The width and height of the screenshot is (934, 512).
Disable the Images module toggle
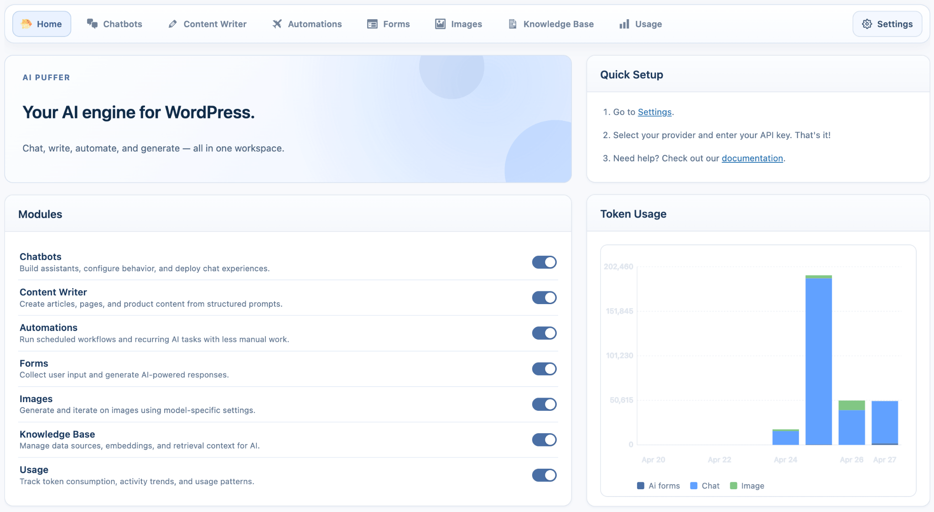(544, 404)
